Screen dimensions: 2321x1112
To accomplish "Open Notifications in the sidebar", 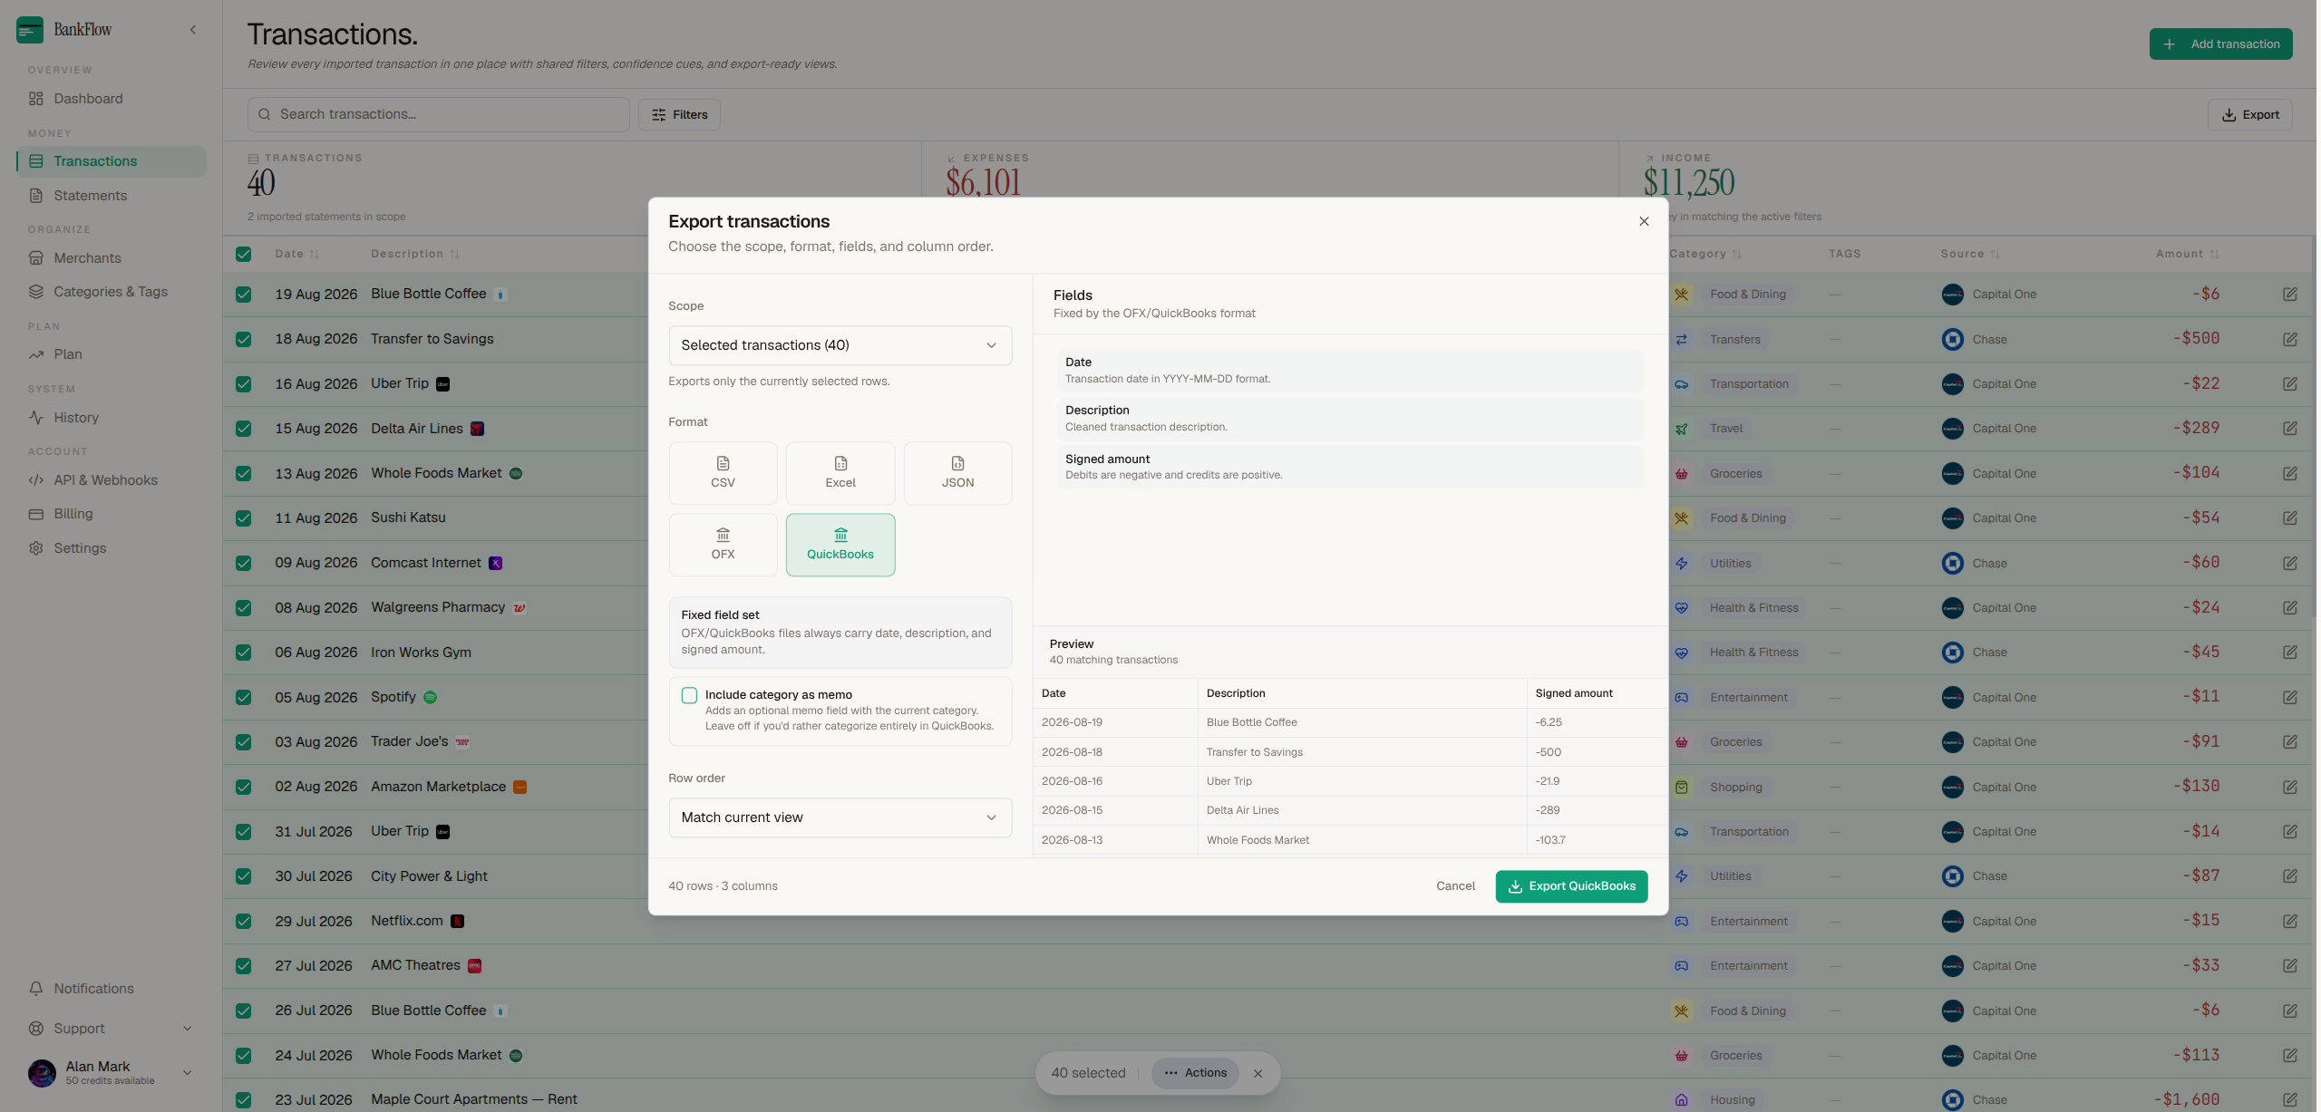I will pyautogui.click(x=112, y=989).
